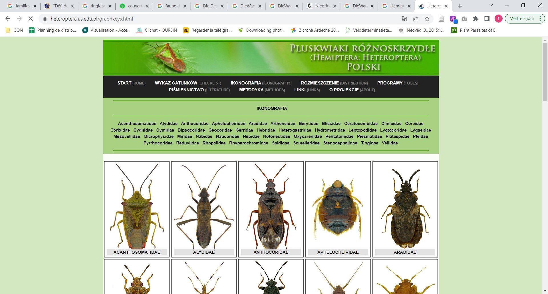Open ROZMIESZCZENIE (DISTRIBUTION) menu item
Screen dimensions: 548x294
334,83
